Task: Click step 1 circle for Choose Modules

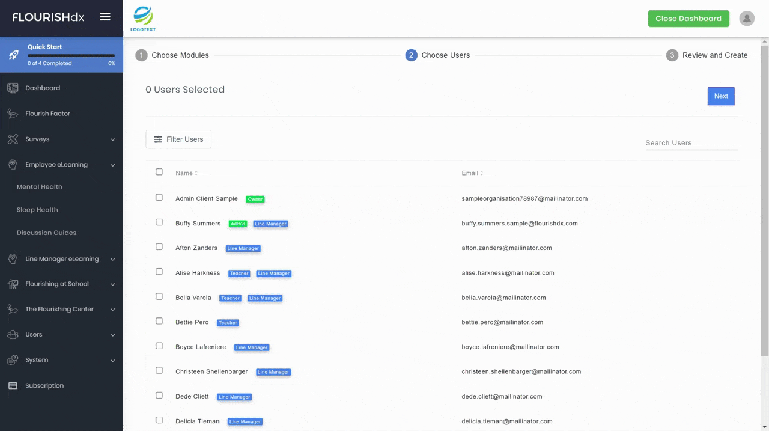Action: pyautogui.click(x=141, y=55)
